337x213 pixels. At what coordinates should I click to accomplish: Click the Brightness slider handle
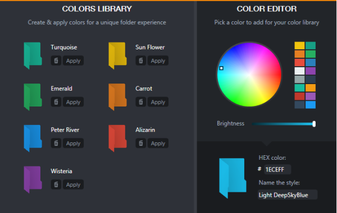[314, 124]
